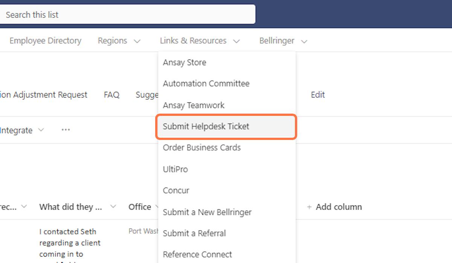The image size is (452, 263).
Task: Select Order Business Cards
Action: click(x=202, y=147)
